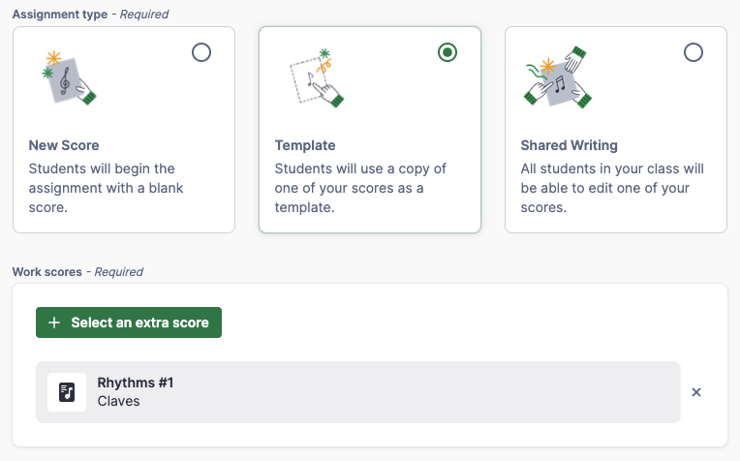Click the Template card title
Image resolution: width=740 pixels, height=461 pixels.
tap(305, 145)
